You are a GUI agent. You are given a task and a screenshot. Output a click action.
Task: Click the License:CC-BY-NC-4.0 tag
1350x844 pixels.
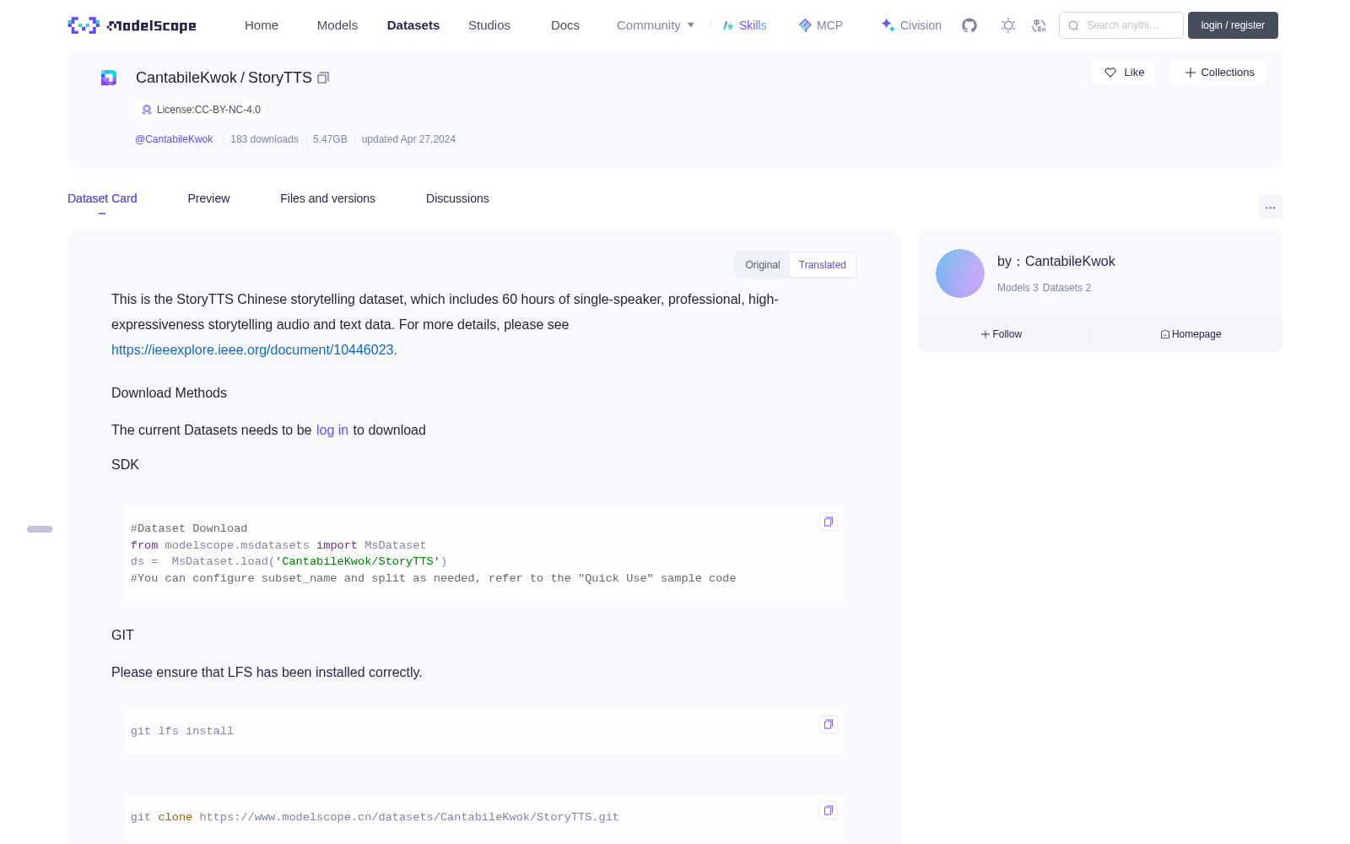point(201,110)
